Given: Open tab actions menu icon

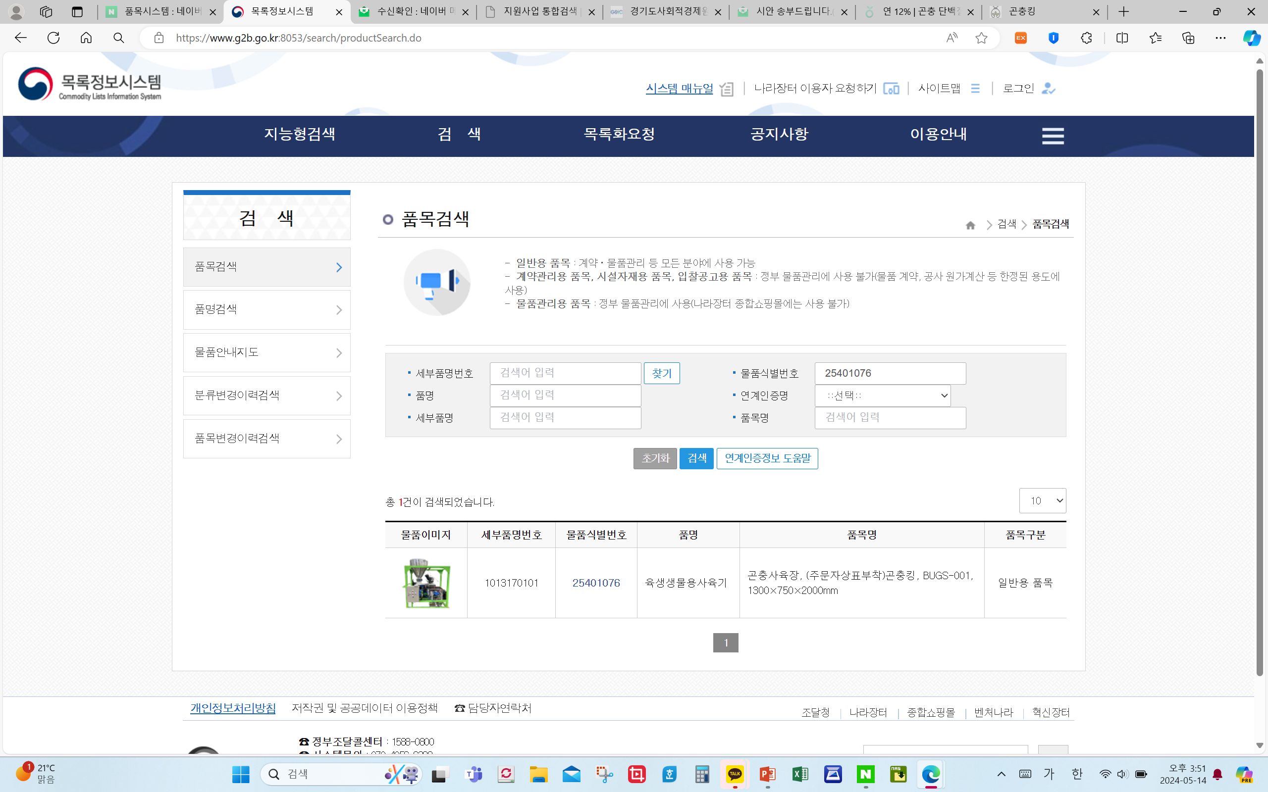Looking at the screenshot, I should [x=78, y=11].
